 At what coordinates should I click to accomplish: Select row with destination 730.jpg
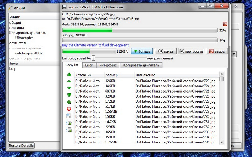147,116
